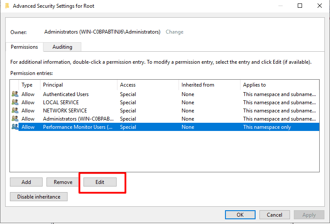The width and height of the screenshot is (330, 224).
Task: Click the greyed-out Apply button
Action: [x=309, y=215]
